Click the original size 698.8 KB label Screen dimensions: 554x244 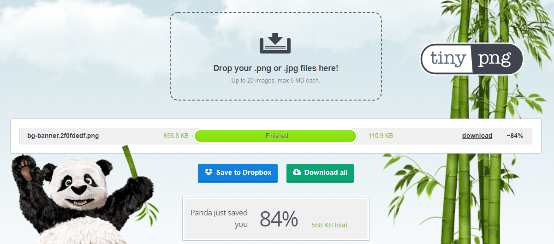[176, 136]
